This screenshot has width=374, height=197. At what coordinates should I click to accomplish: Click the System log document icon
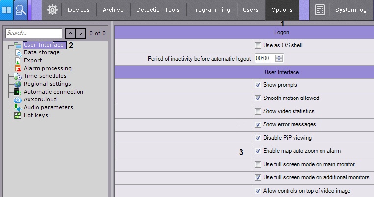320,10
